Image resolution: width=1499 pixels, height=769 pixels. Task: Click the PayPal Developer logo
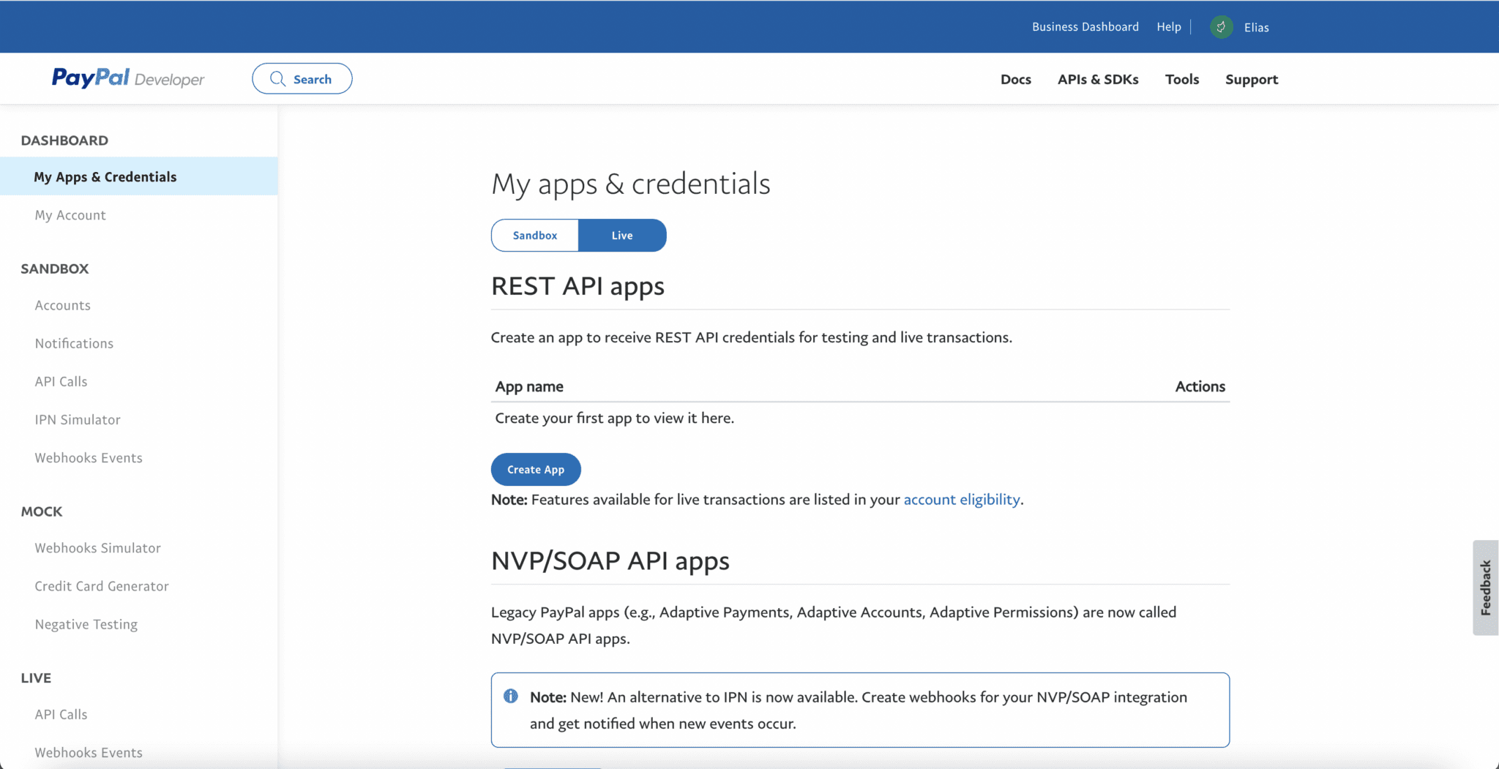[128, 78]
